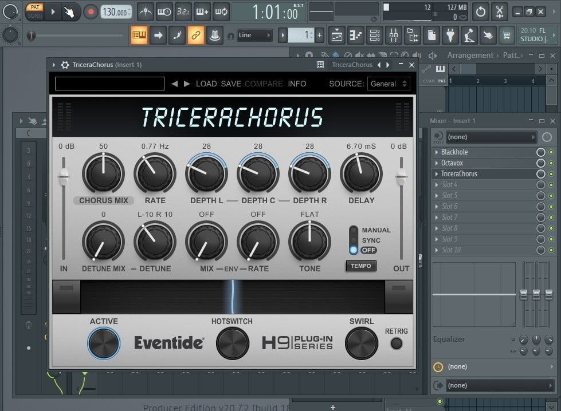
Task: Click the SWIRL footswitch
Action: tap(362, 343)
